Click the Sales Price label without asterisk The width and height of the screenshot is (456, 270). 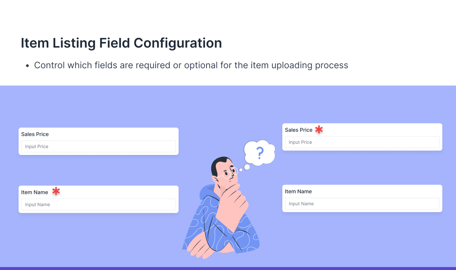(35, 134)
